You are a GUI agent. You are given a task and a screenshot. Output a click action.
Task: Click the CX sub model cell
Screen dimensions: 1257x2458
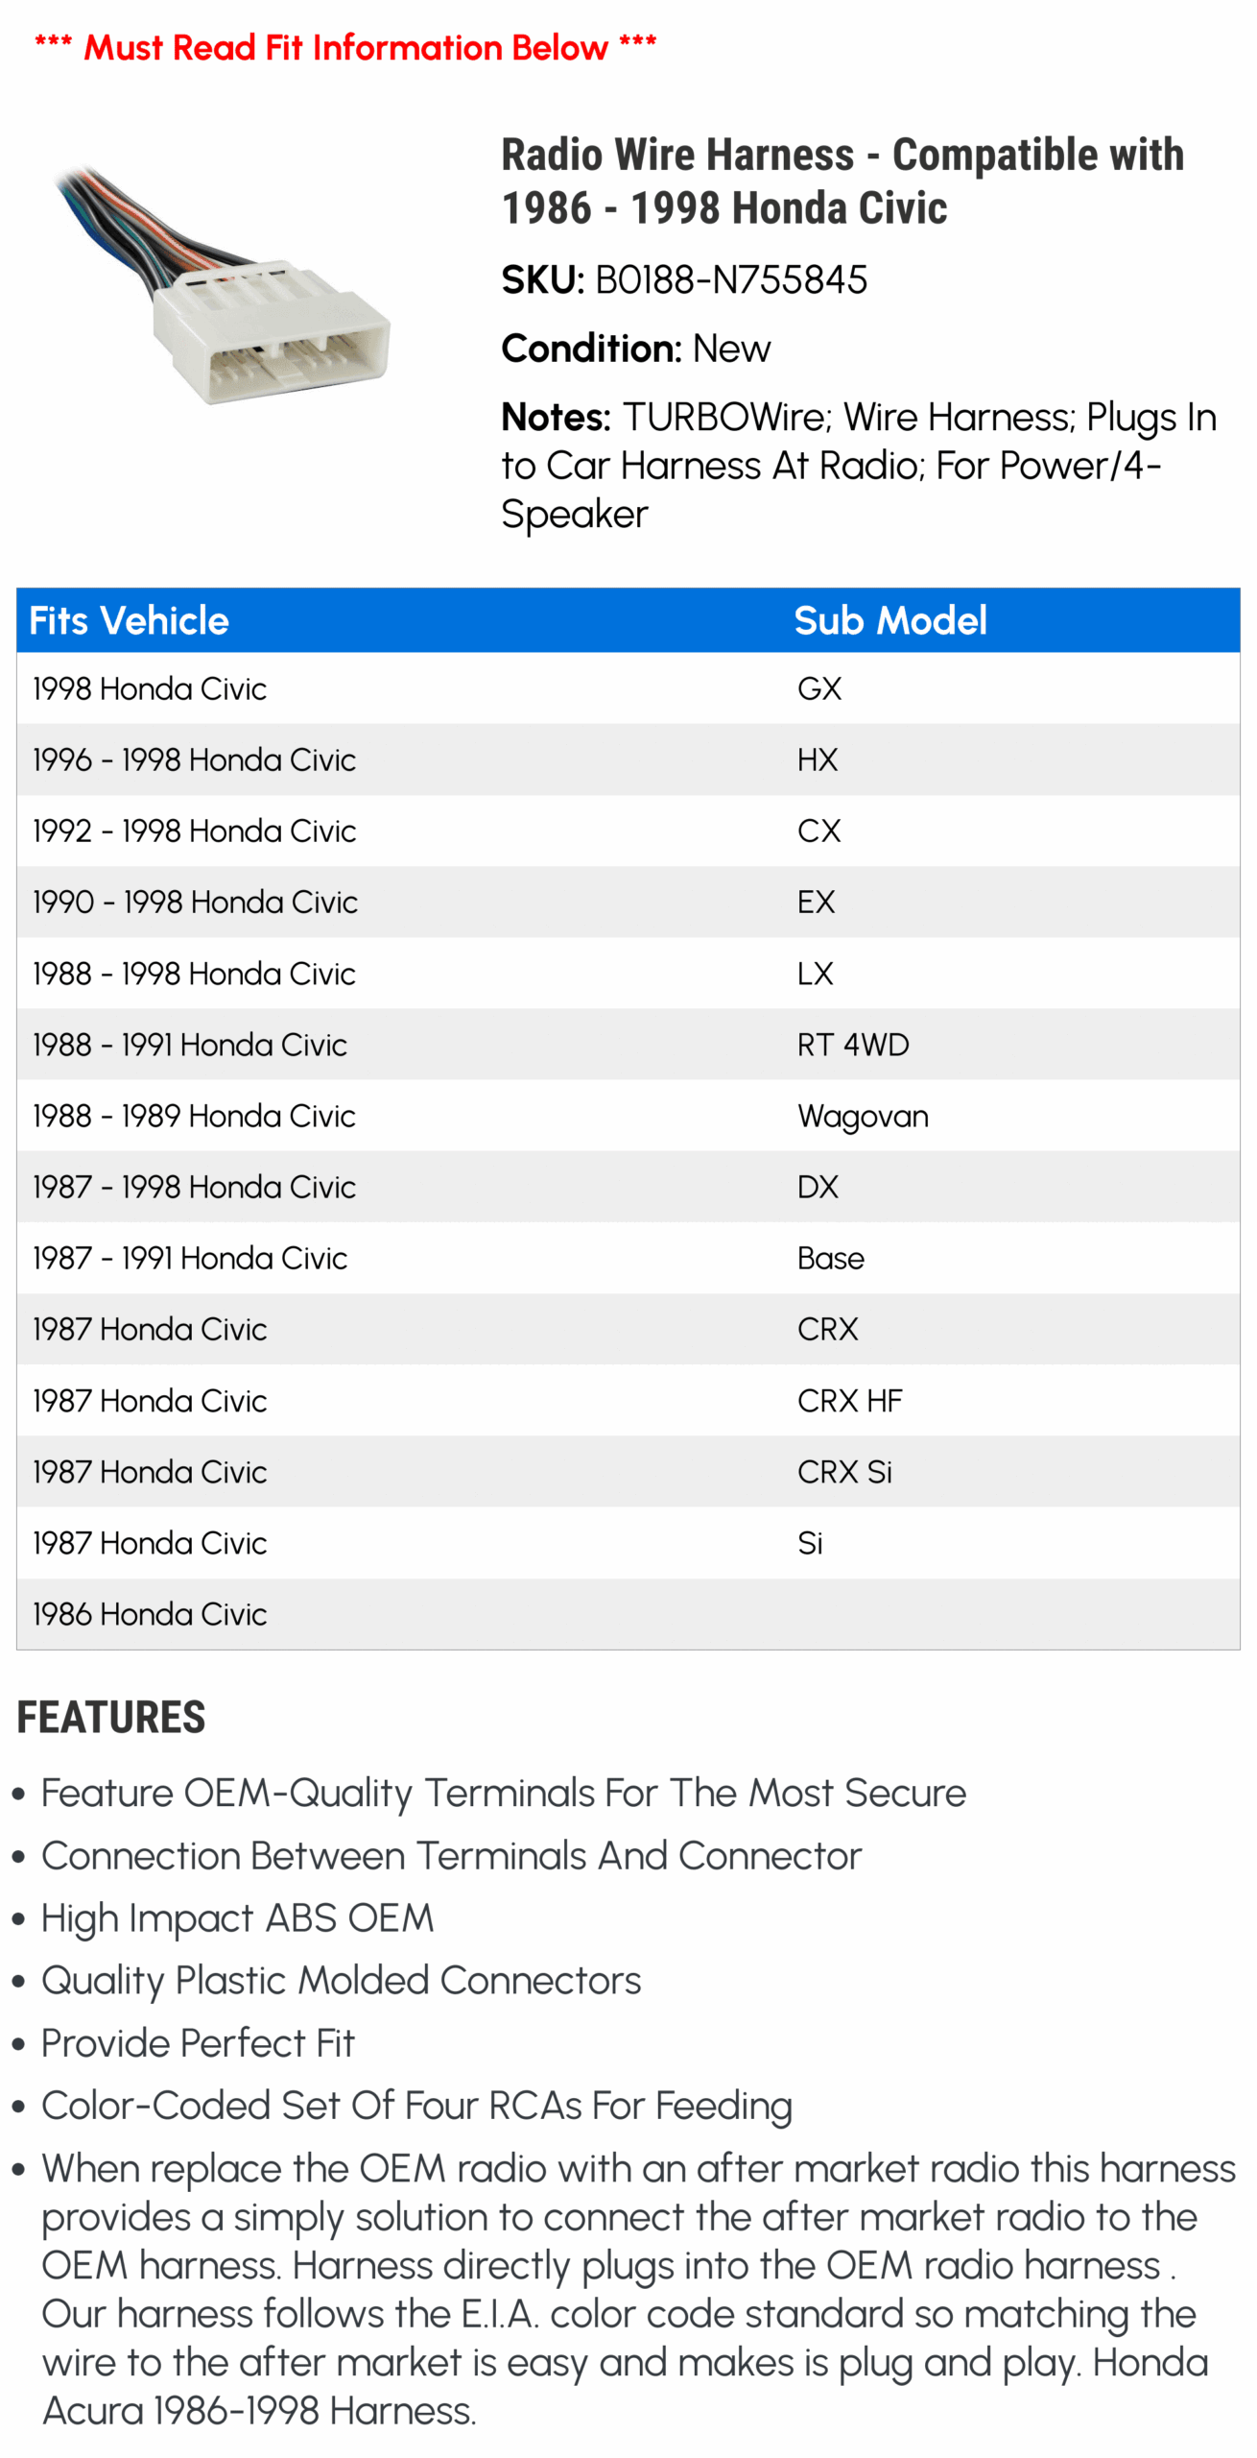(818, 831)
